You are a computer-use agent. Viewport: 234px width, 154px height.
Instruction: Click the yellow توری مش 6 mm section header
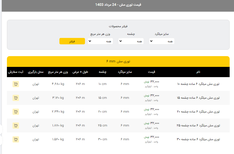click(118, 61)
